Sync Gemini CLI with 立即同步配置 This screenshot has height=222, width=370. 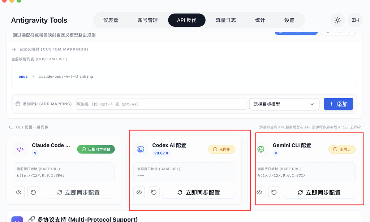[319, 192]
